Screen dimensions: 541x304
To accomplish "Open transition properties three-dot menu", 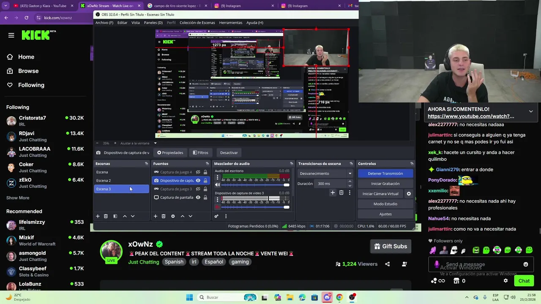I will point(350,193).
